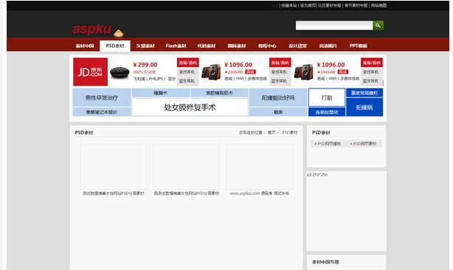Open the 图标素材 navigation item
The image size is (453, 270).
(237, 46)
